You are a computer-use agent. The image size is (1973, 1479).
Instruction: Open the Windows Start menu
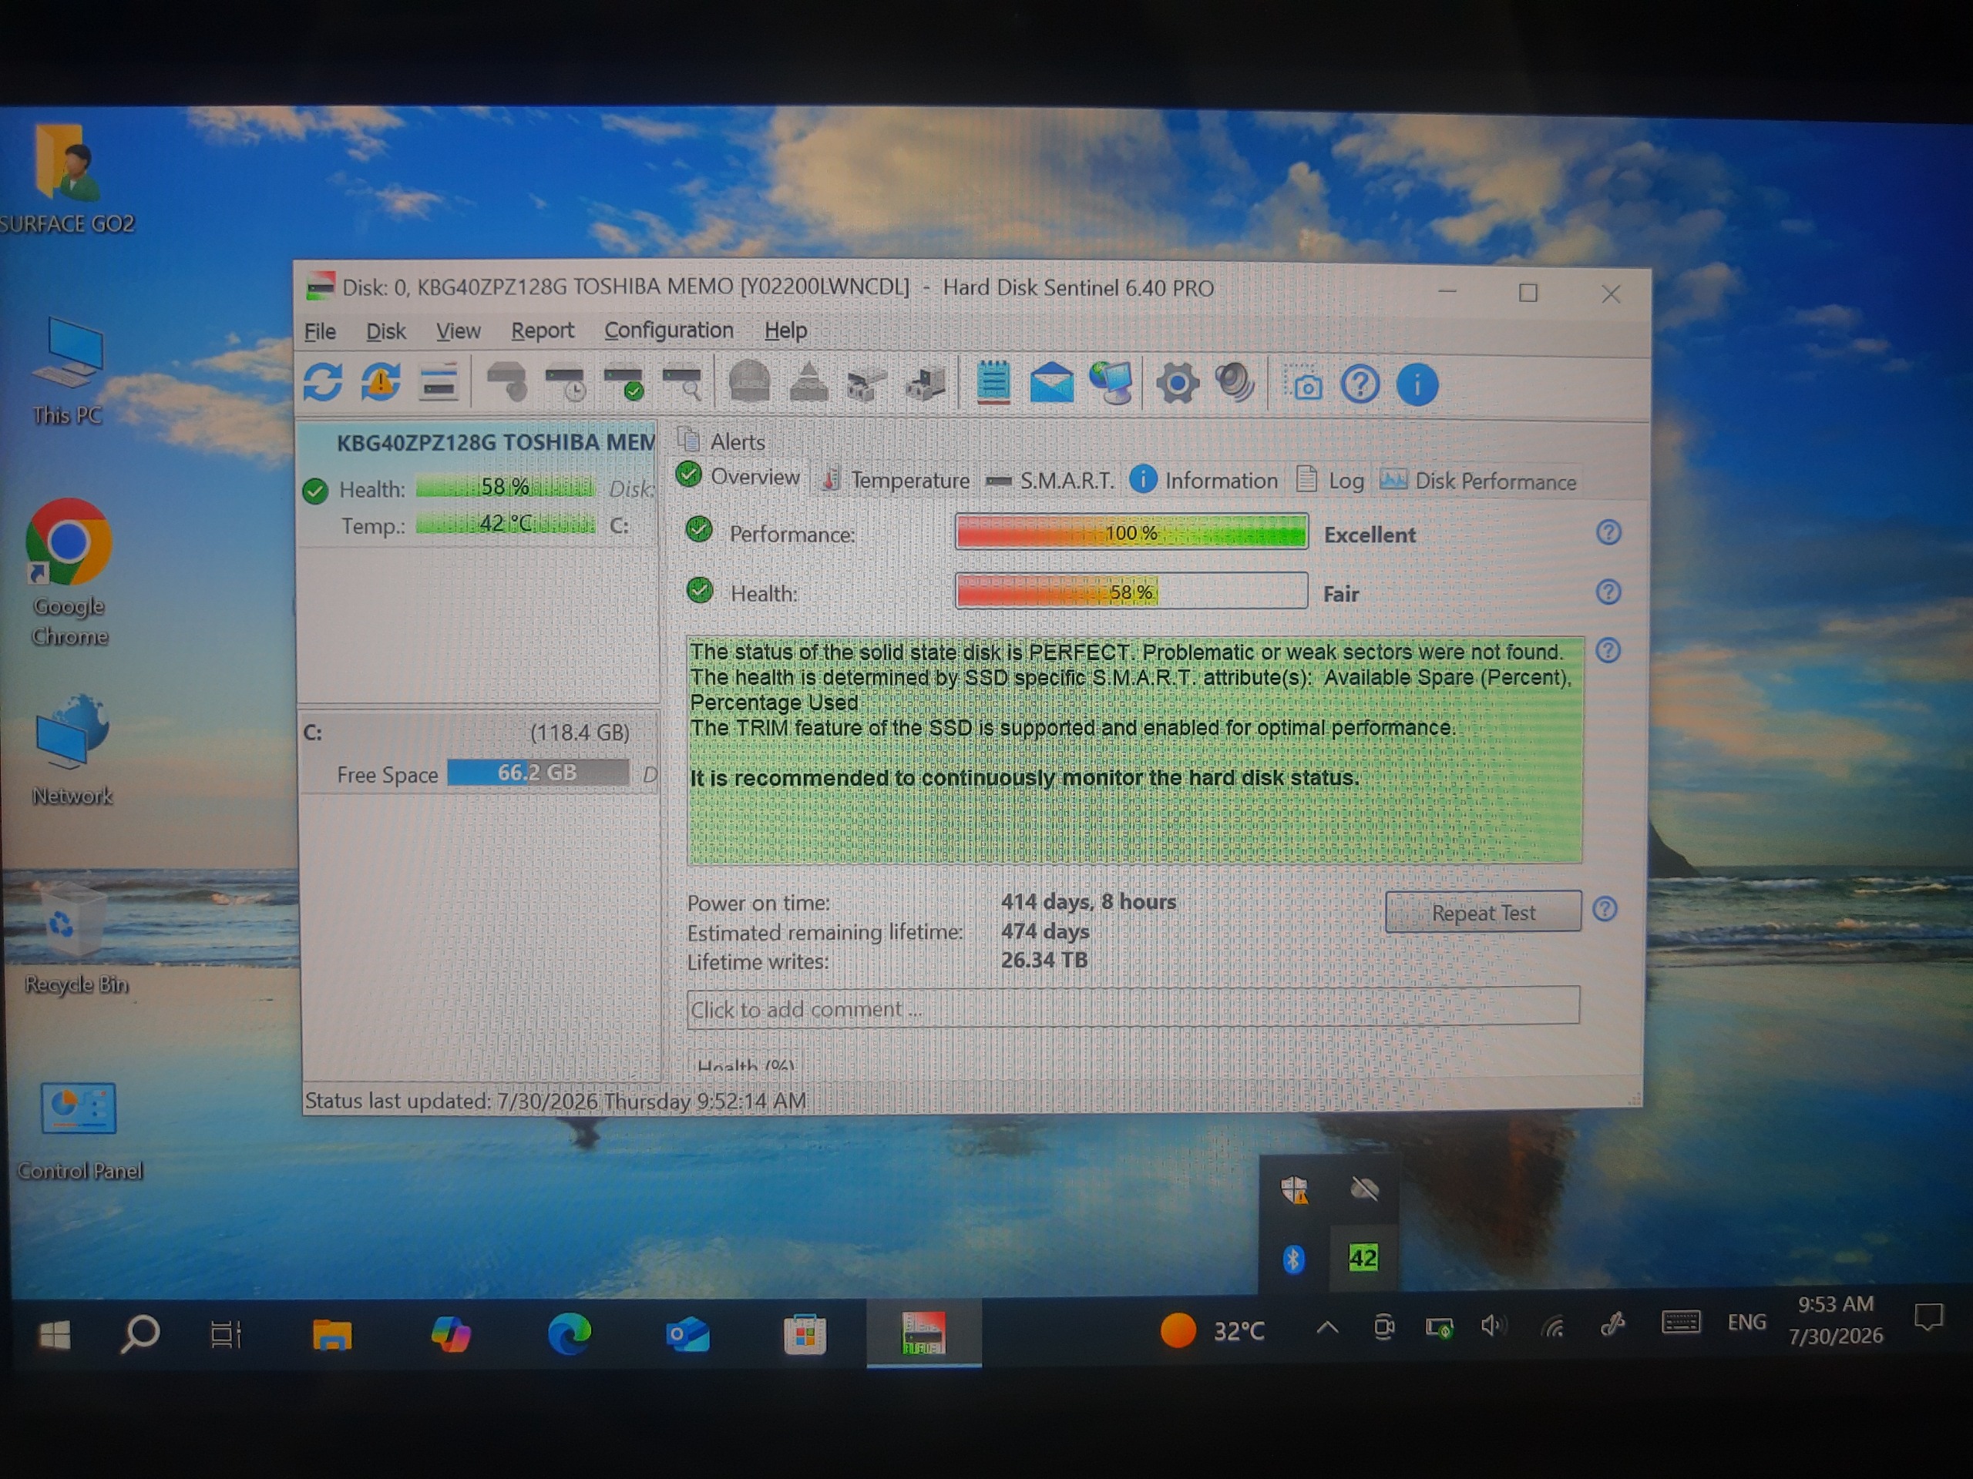(55, 1335)
